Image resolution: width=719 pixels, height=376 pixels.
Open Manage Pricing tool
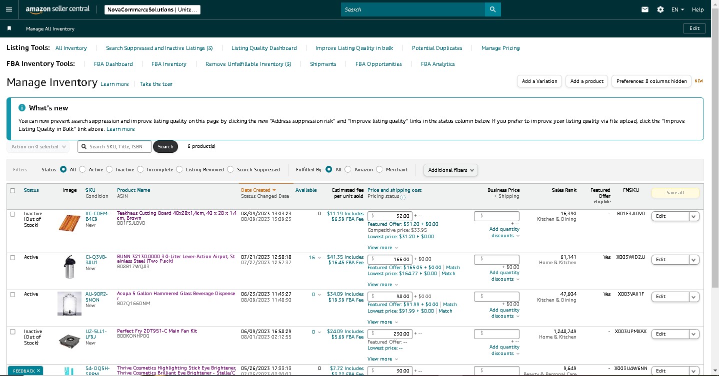tap(500, 48)
